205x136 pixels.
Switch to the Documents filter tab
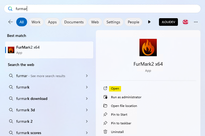(74, 22)
